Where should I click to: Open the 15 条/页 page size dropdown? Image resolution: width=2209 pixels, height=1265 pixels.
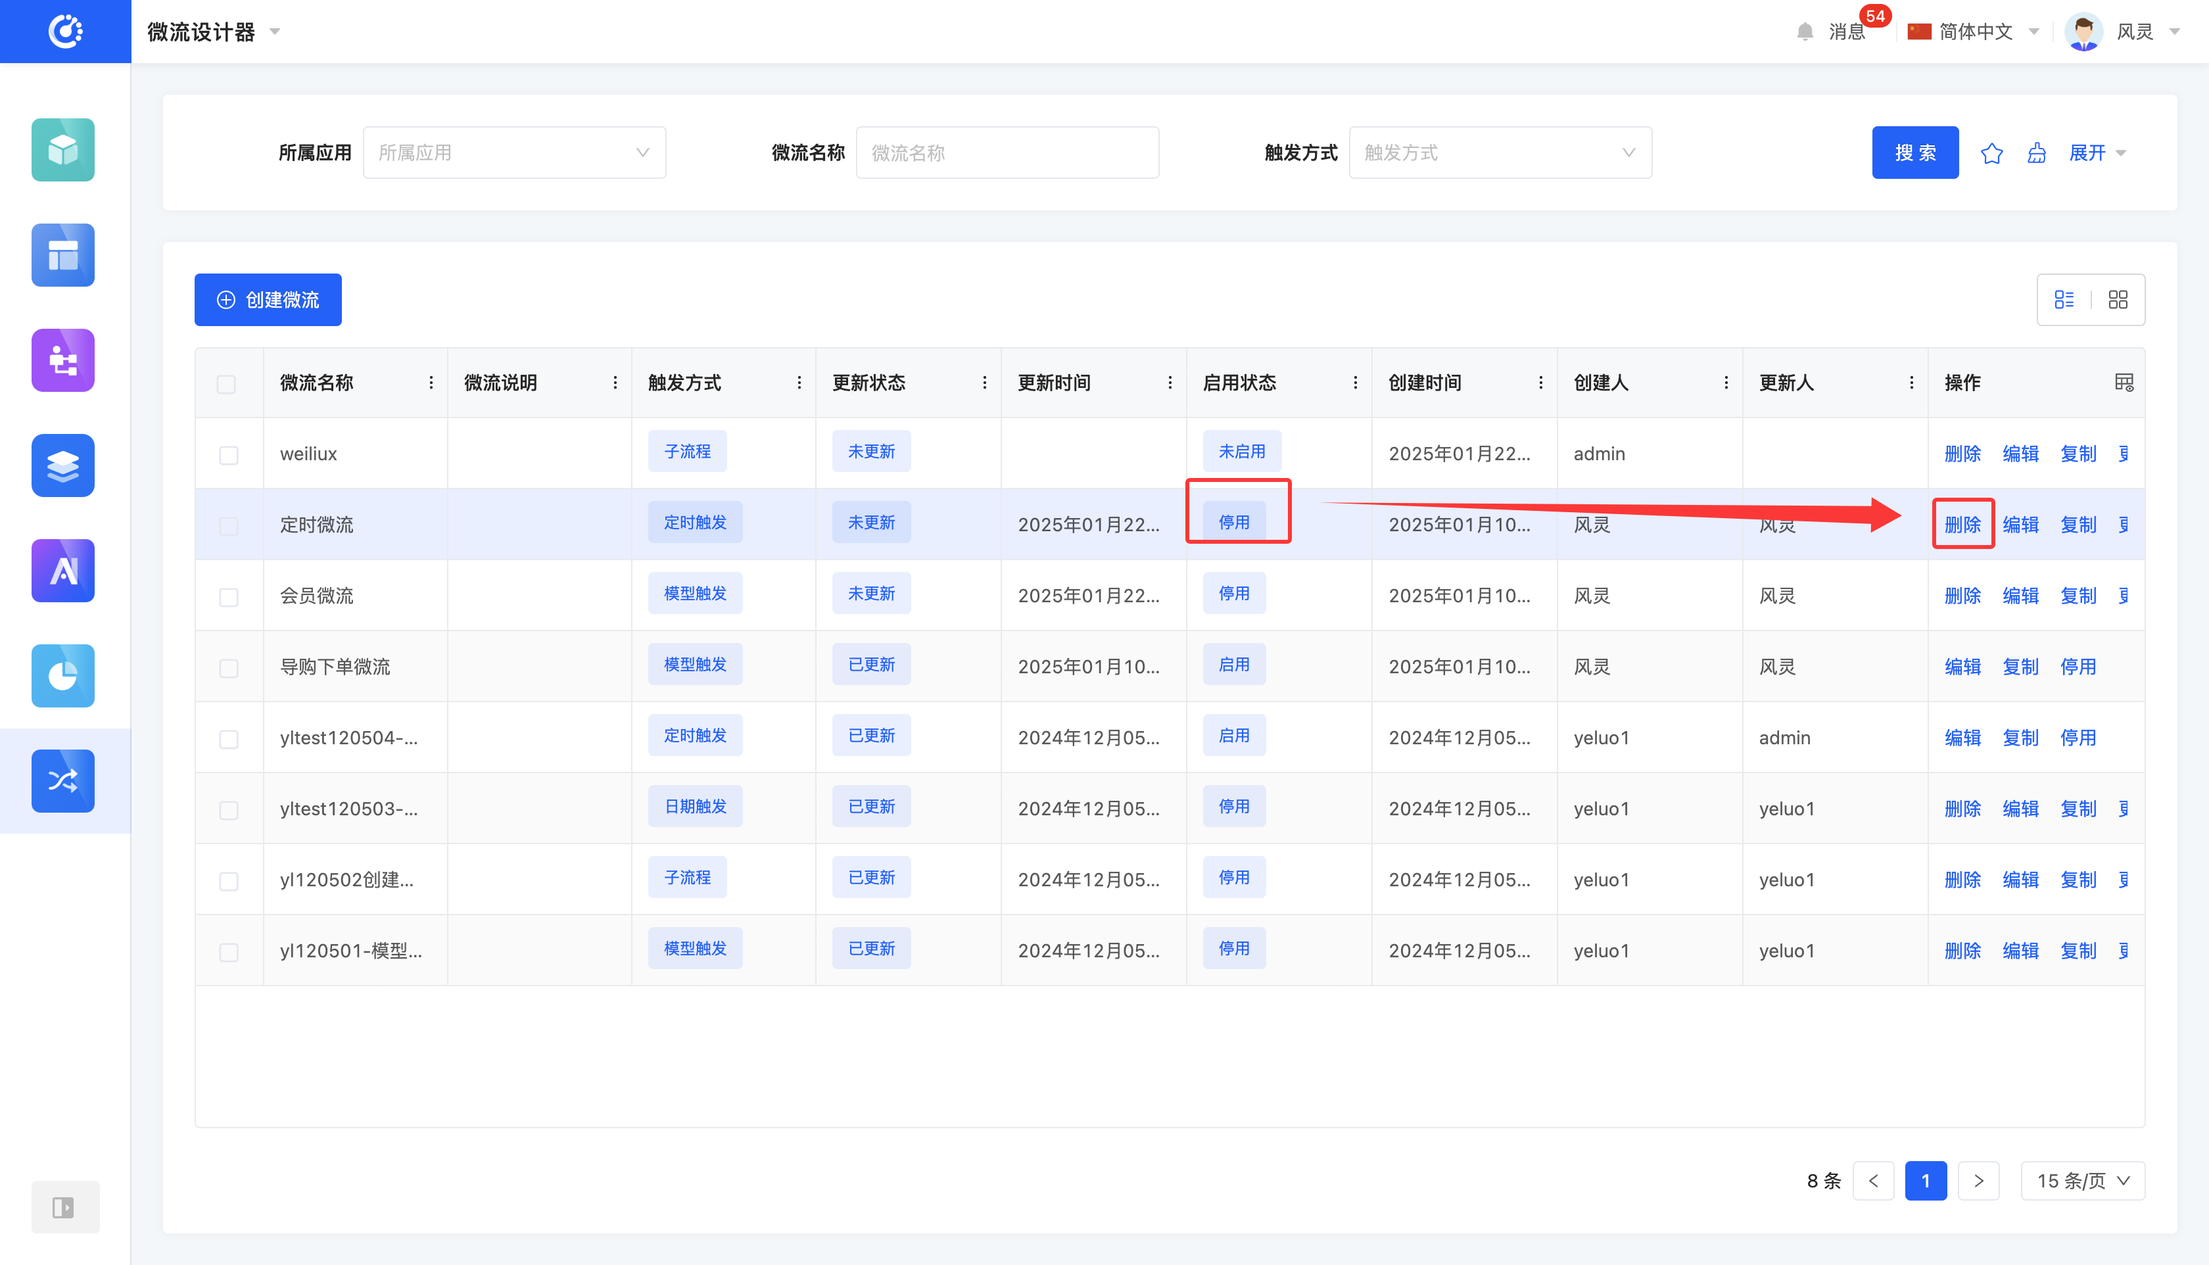[x=2082, y=1181]
